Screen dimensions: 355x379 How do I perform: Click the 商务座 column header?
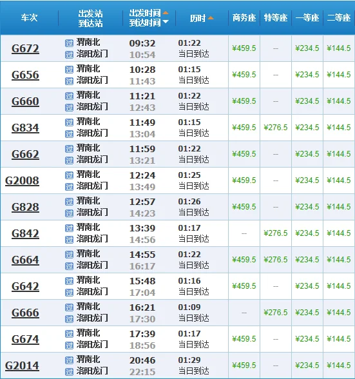point(244,17)
